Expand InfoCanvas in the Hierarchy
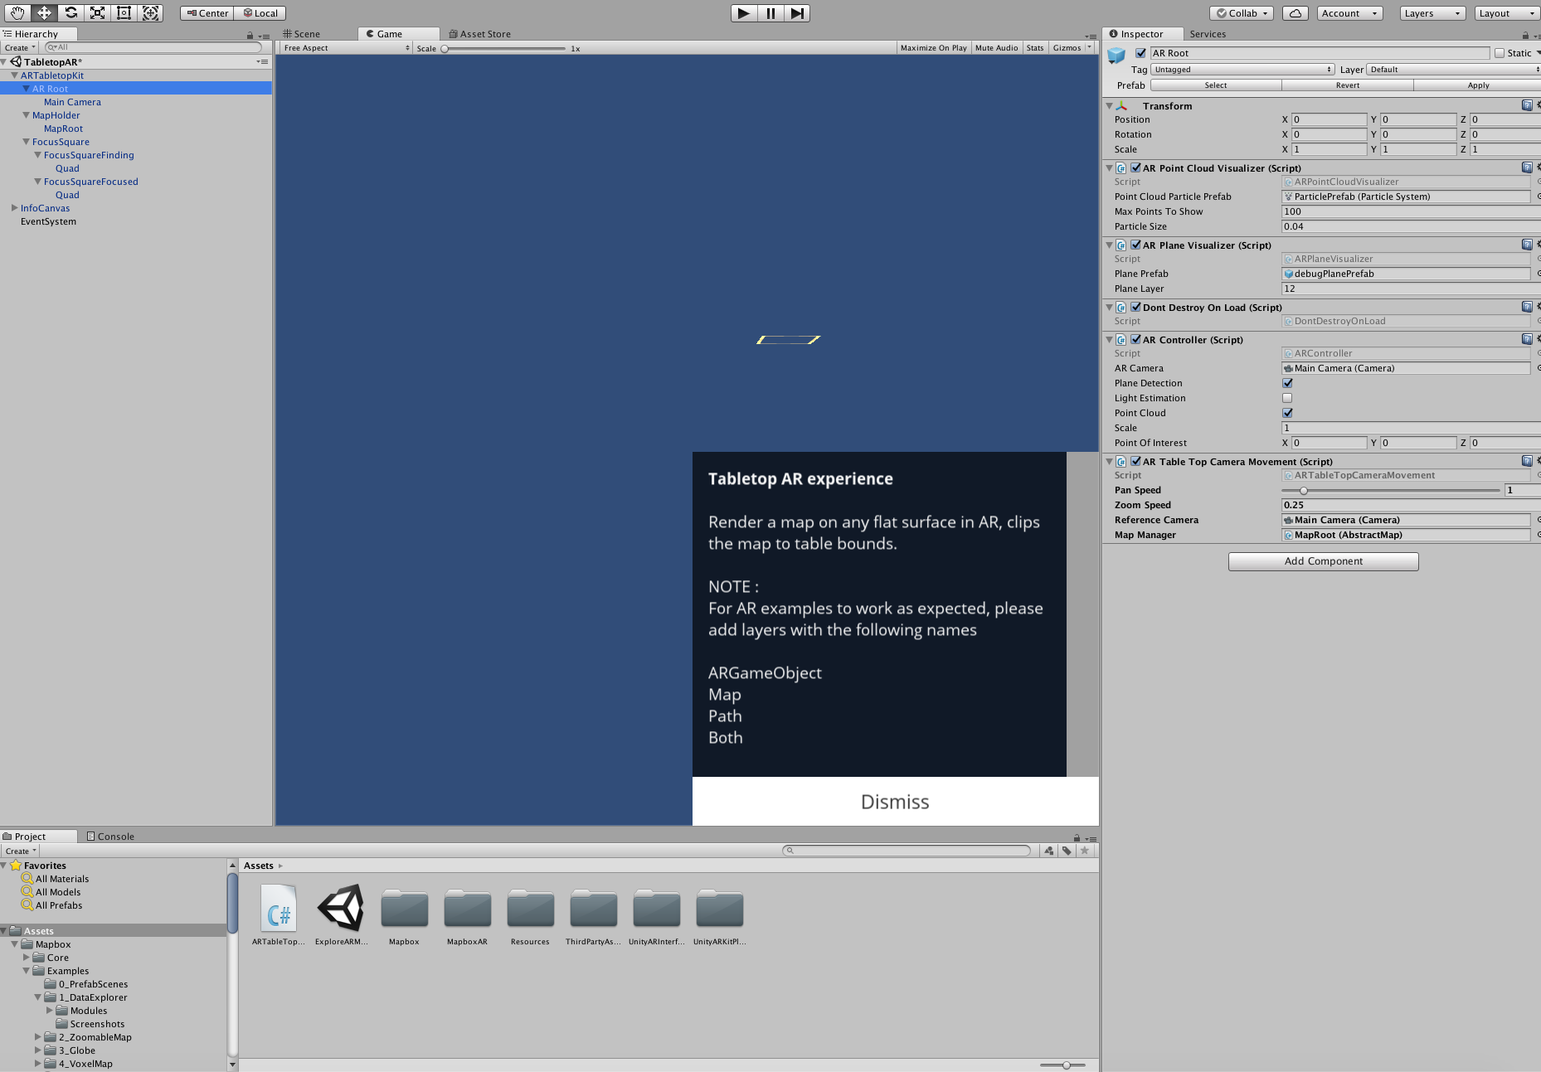Viewport: 1541px width, 1072px height. point(14,207)
